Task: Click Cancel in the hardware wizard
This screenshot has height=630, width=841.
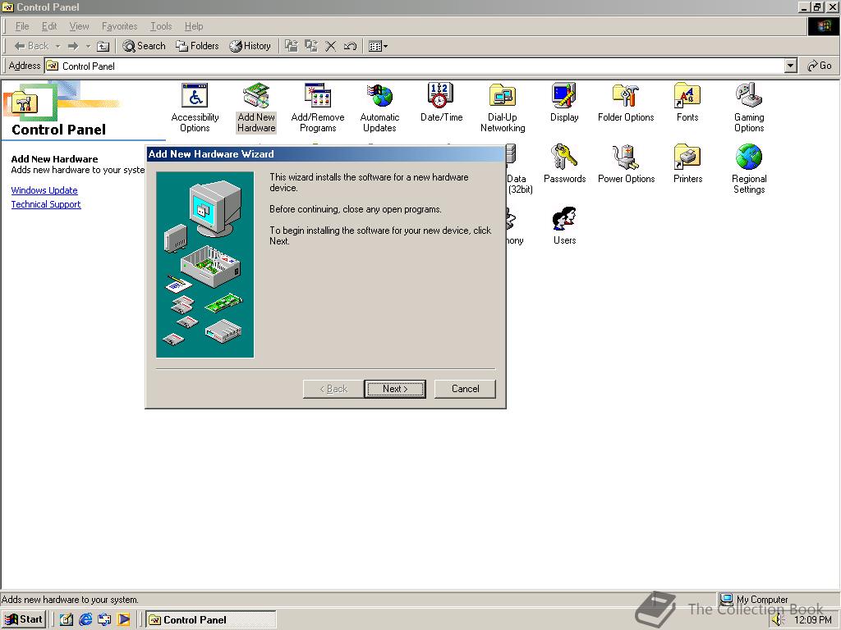Action: [465, 389]
